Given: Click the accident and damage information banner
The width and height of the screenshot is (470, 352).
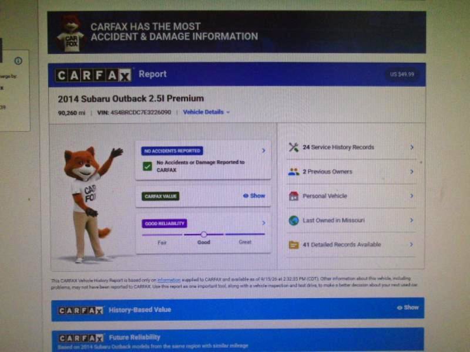Looking at the screenshot, I should tap(237, 32).
